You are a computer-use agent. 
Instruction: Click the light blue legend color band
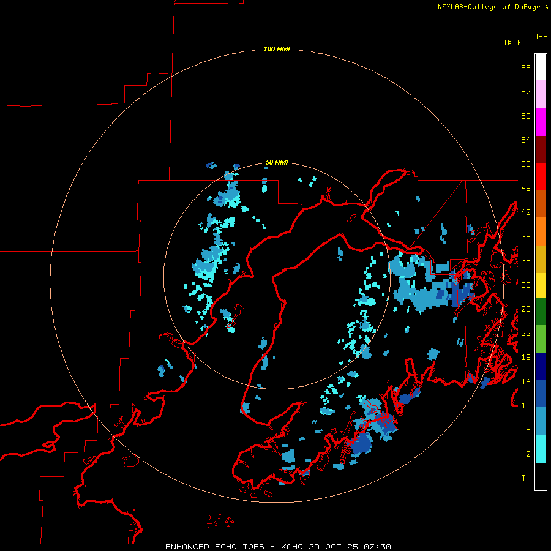click(541, 421)
